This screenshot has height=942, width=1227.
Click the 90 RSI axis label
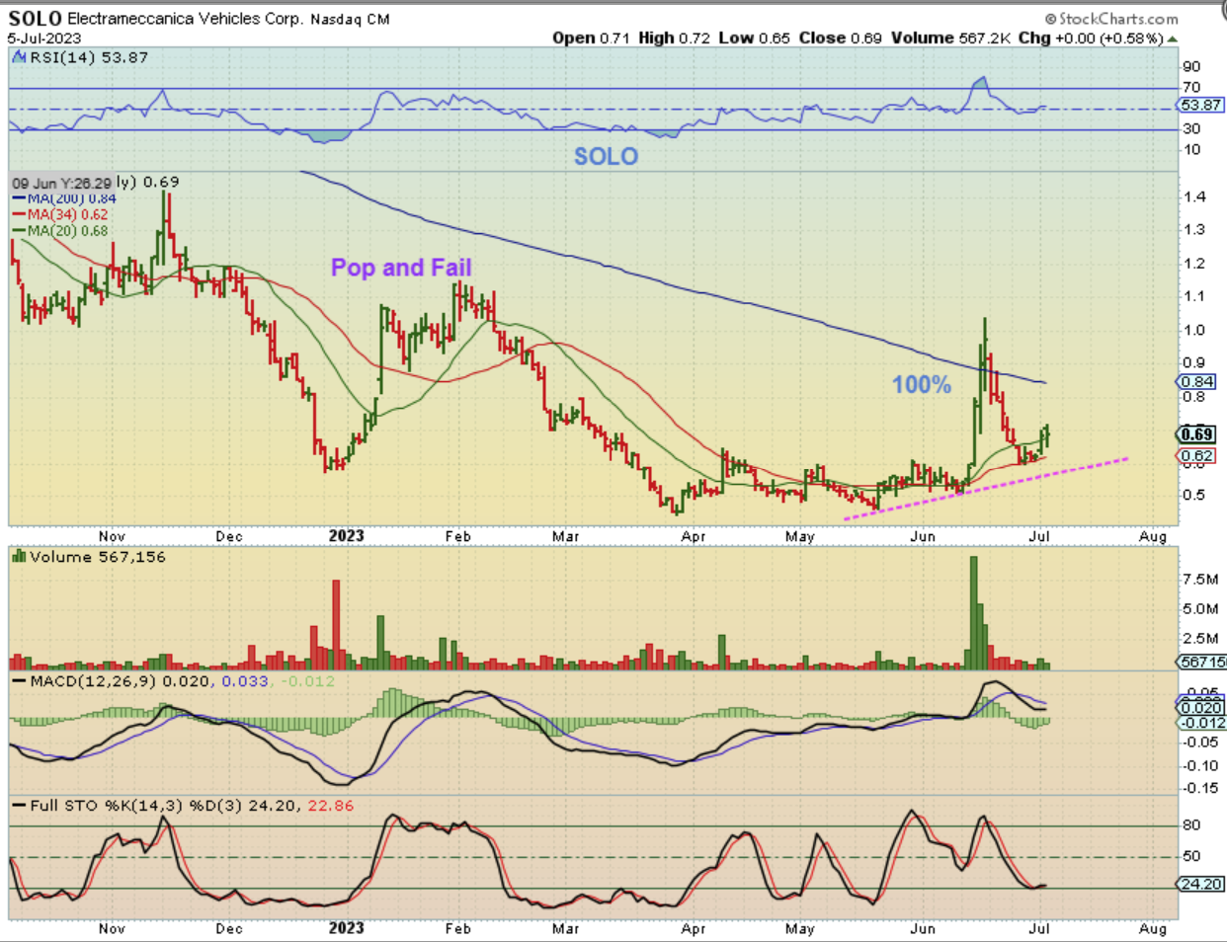1192,66
